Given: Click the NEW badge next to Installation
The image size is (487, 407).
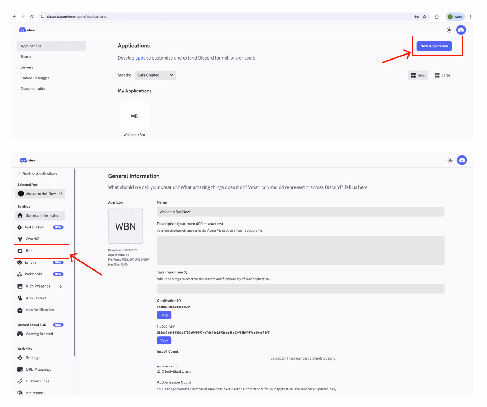Looking at the screenshot, I should point(58,227).
